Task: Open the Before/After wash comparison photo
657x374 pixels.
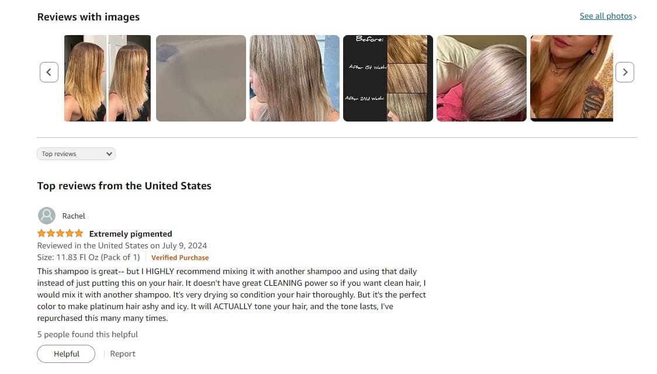Action: pos(388,78)
